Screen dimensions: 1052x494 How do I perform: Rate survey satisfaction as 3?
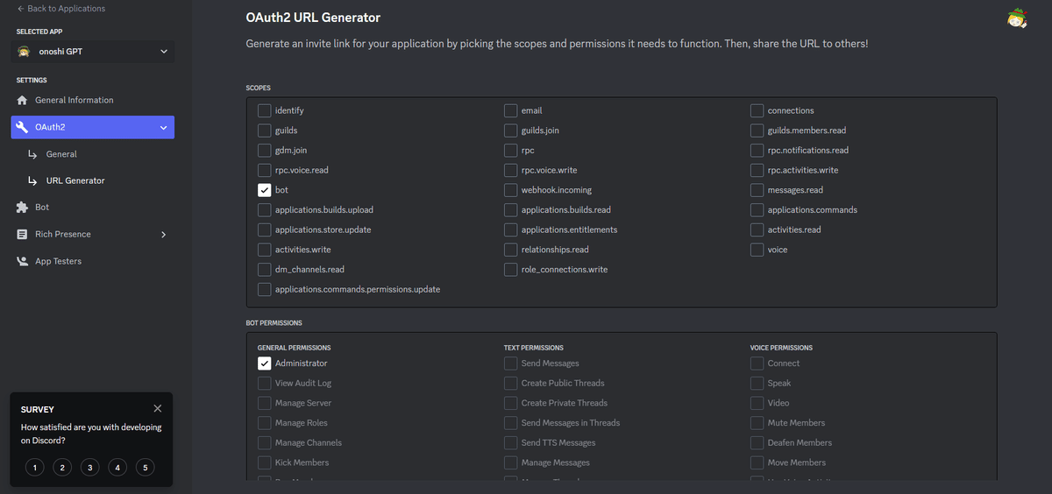click(x=89, y=468)
